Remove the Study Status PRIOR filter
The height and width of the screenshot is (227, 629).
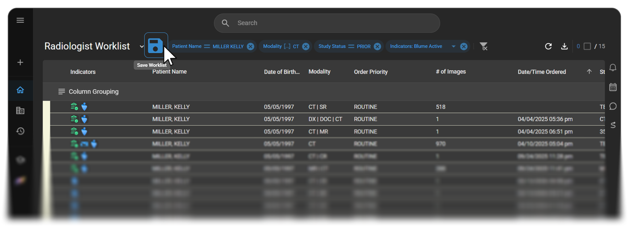click(x=377, y=47)
